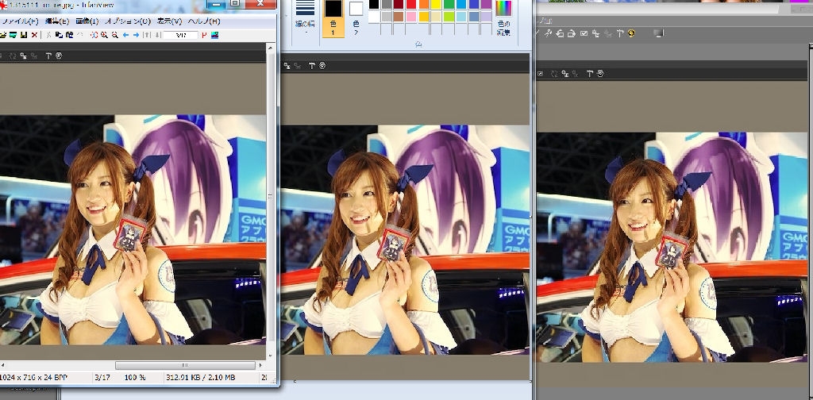Pick the green swatch in Paint palette
Viewport: 813px width, 400px height.
coord(449,4)
